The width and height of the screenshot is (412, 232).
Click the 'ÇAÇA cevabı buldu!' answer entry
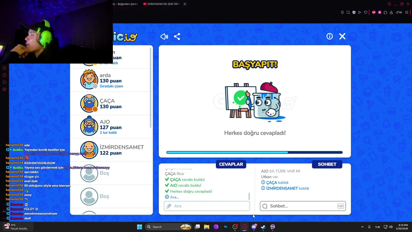click(x=185, y=179)
